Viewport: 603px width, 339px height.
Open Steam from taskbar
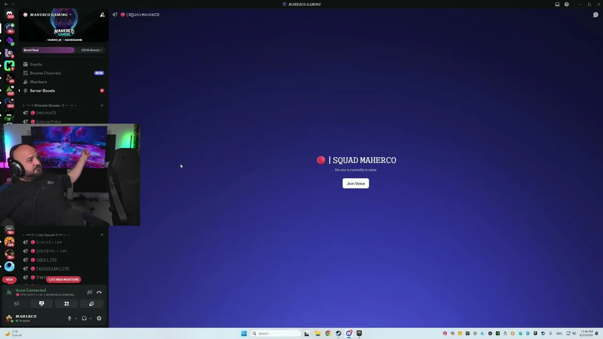tap(338, 333)
